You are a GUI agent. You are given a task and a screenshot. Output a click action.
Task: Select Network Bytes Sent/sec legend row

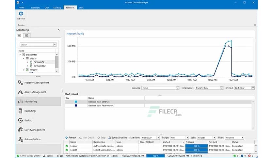tap(158, 102)
